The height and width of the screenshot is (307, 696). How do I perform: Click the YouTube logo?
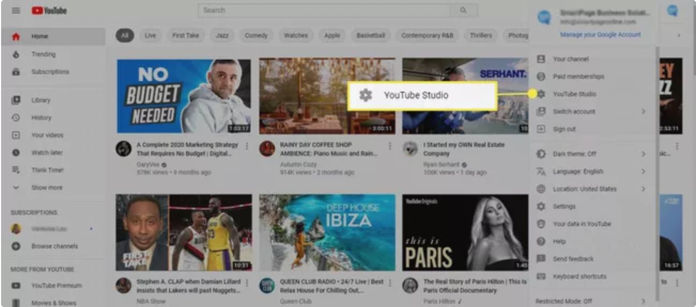pos(49,11)
